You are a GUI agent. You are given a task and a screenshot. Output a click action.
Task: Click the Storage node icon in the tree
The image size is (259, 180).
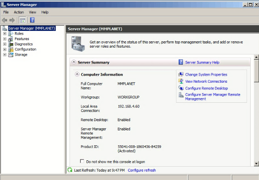pos(11,55)
